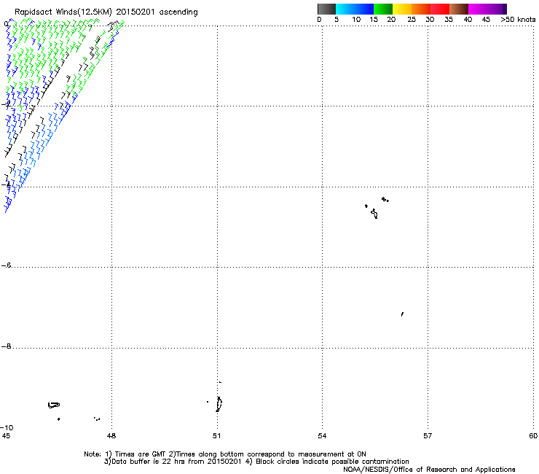Click the latitude label -10
The width and height of the screenshot is (539, 474).
[7, 427]
